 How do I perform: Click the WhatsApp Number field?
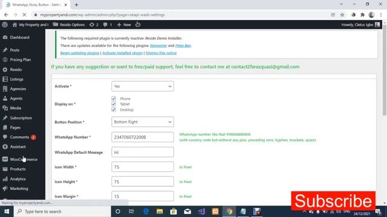point(143,137)
